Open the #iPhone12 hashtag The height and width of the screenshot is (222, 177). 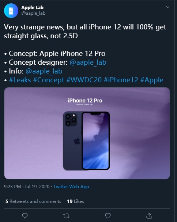pos(121,80)
